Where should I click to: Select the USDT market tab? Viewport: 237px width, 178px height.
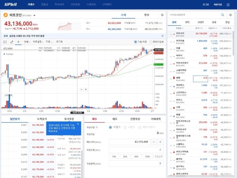point(201,22)
